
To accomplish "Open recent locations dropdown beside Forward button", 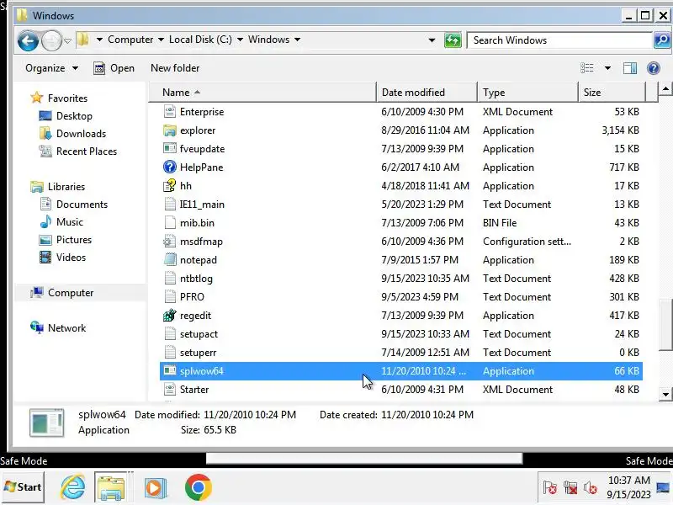I will coord(67,40).
